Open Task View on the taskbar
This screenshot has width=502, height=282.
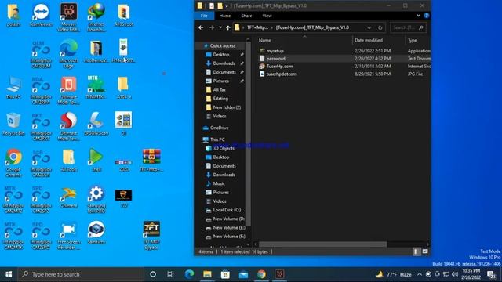click(171, 274)
